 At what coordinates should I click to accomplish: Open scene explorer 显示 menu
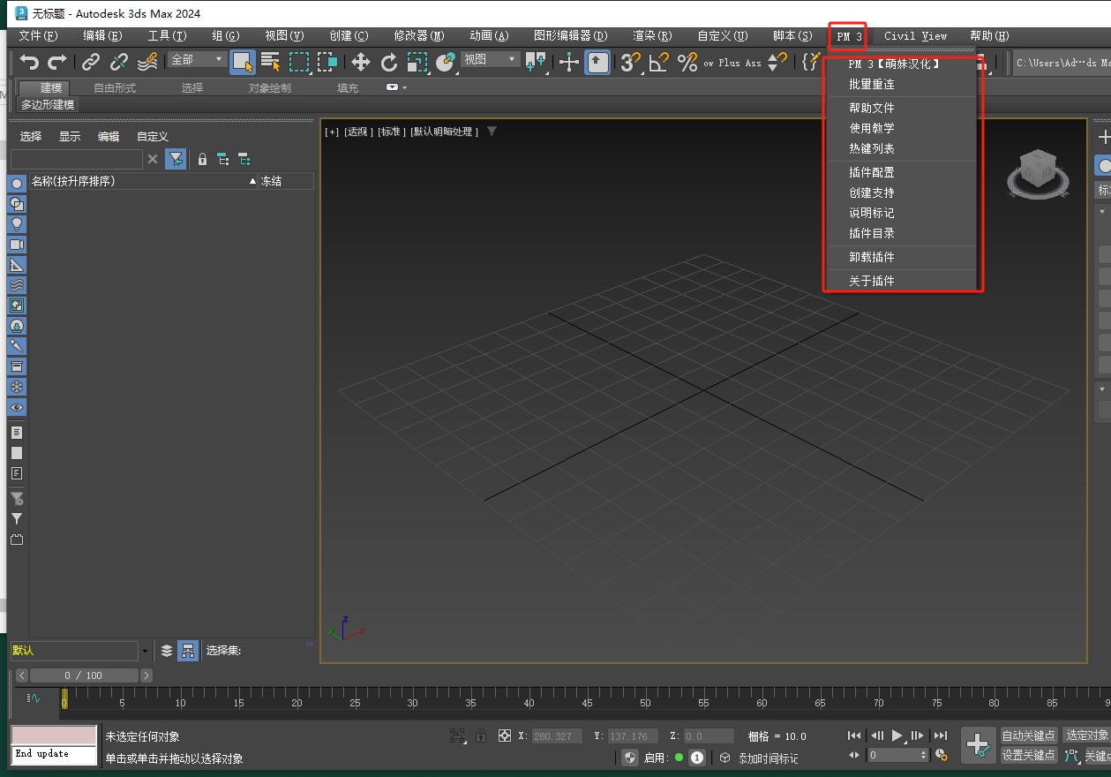(x=70, y=137)
